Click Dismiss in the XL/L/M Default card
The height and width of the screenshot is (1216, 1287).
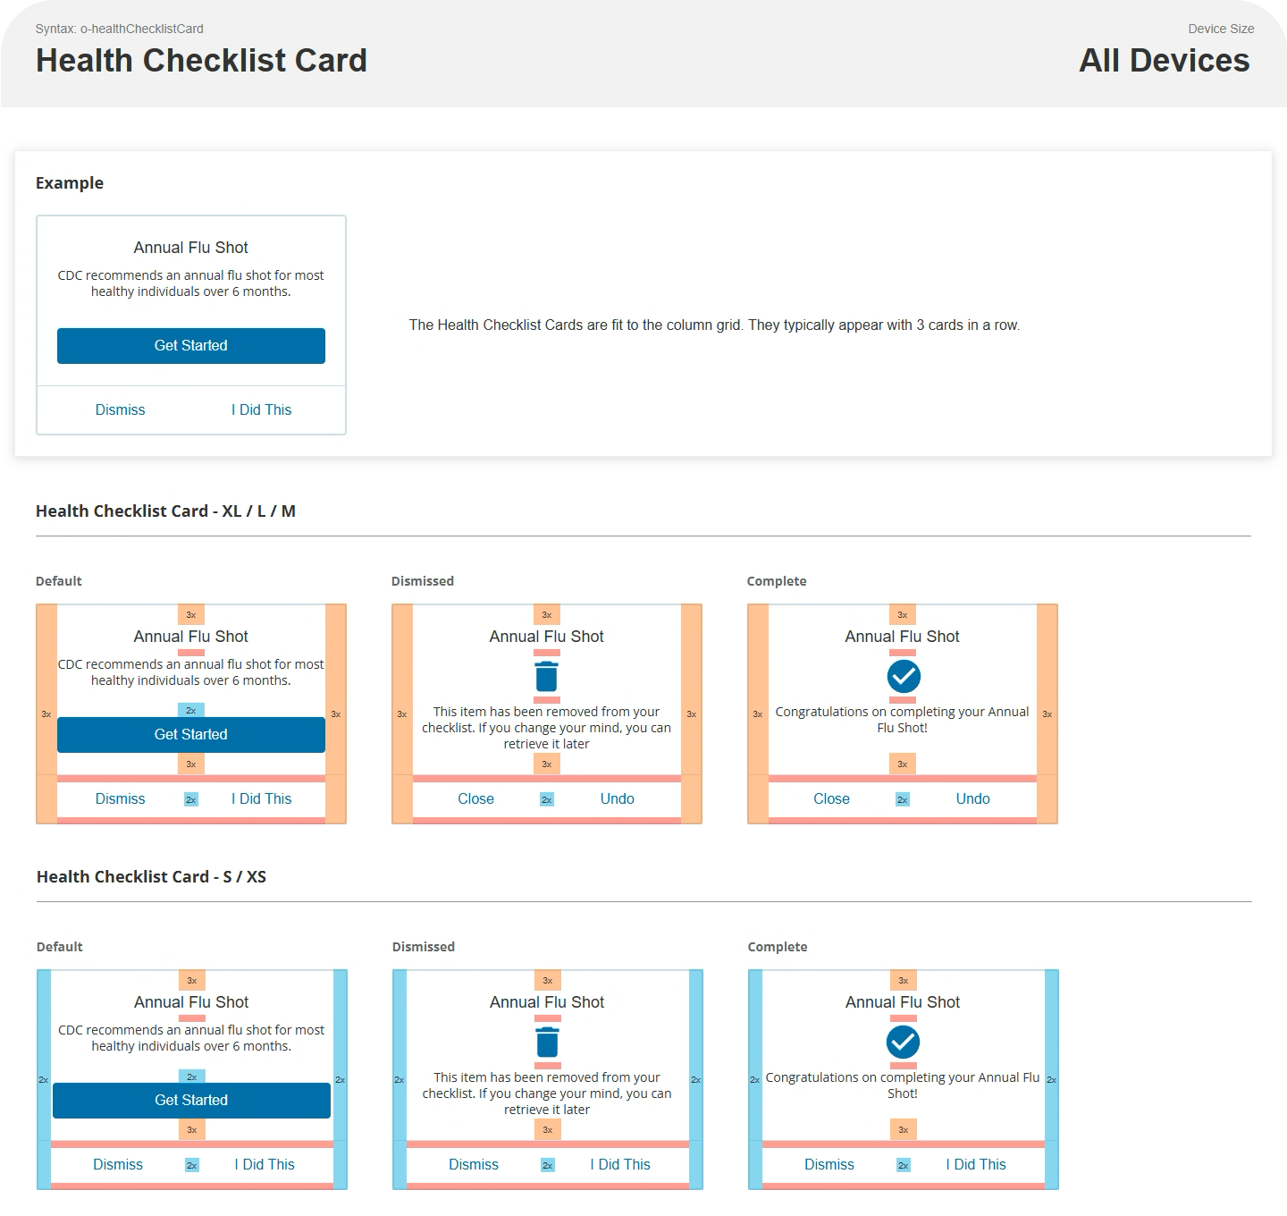click(x=120, y=798)
